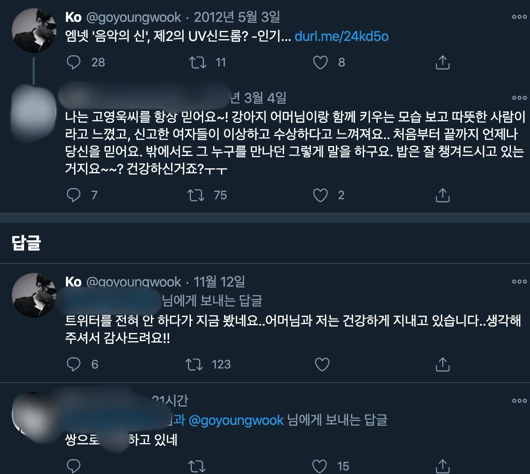Like the tweet with 2 likes
Image resolution: width=530 pixels, height=474 pixels.
(x=320, y=195)
